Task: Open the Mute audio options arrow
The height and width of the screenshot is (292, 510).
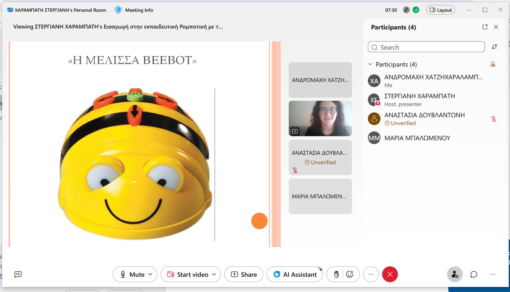Action: tap(150, 274)
